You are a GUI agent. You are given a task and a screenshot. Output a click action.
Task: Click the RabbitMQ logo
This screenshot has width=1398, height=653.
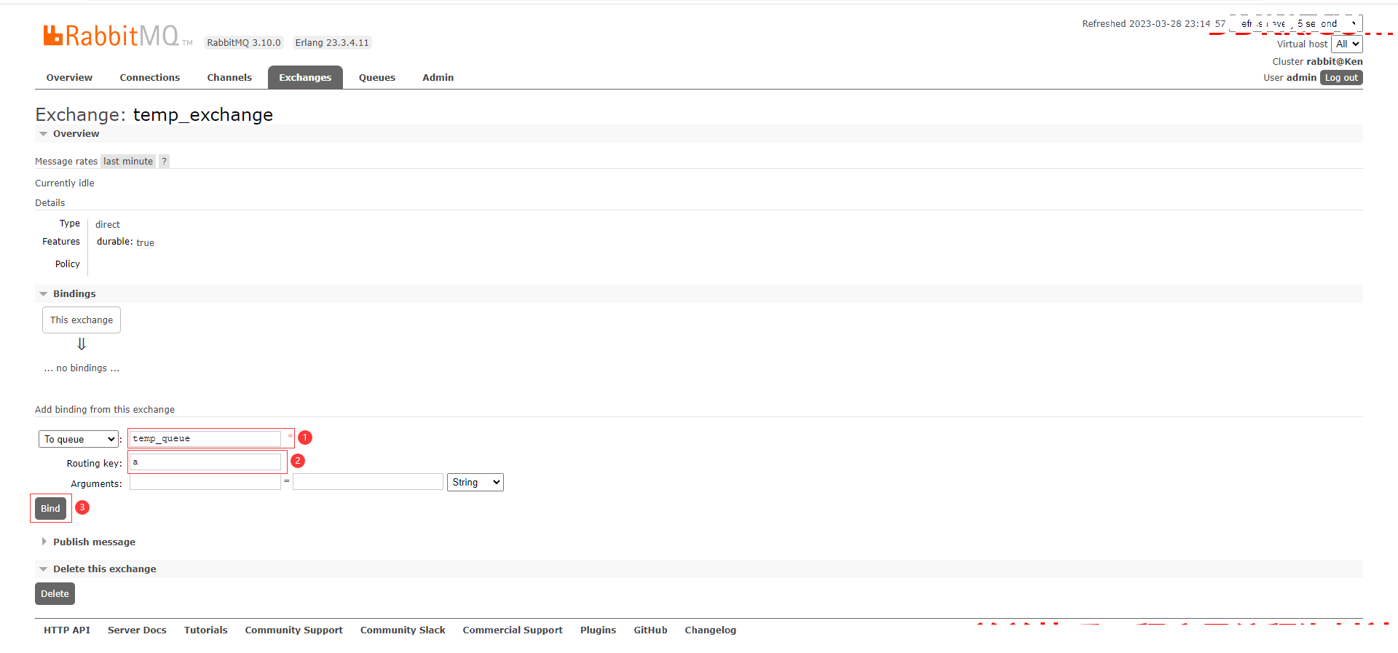click(117, 36)
